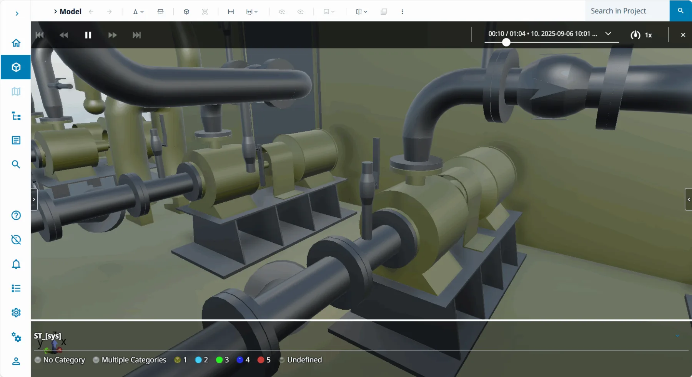
Task: Click the blue search button
Action: pos(680,11)
